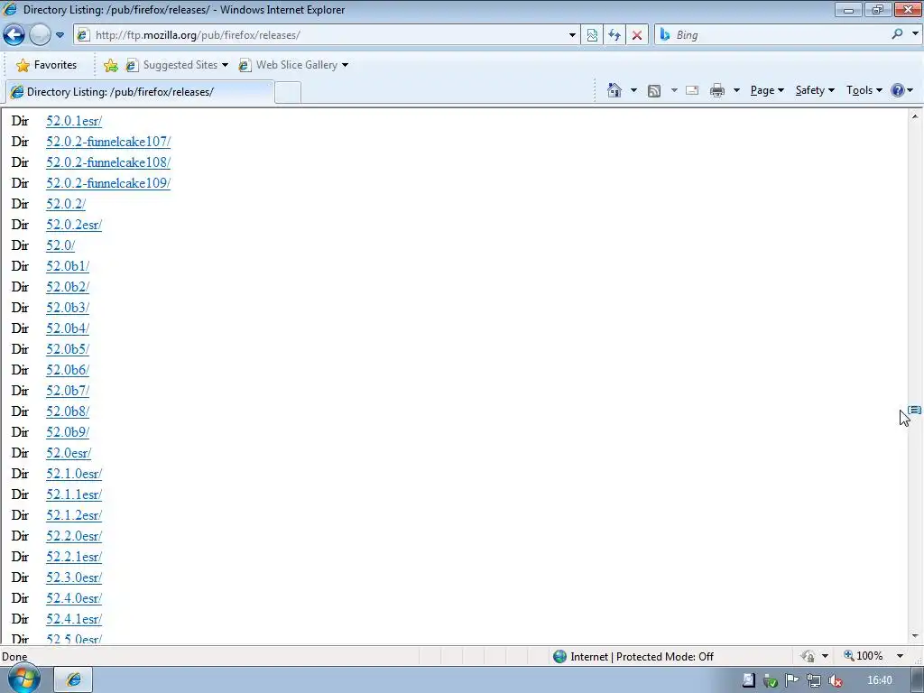Viewport: 924px width, 693px height.
Task: Click the scrollbar down arrow
Action: click(x=915, y=636)
